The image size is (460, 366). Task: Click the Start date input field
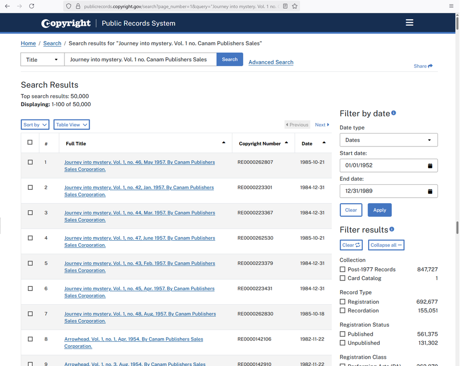pos(389,166)
